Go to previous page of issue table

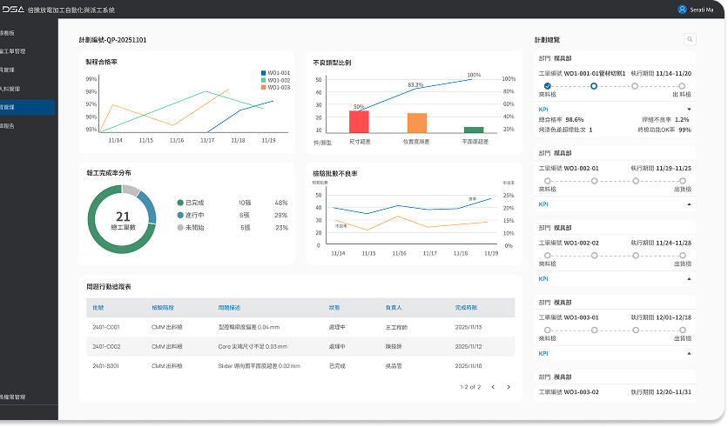pyautogui.click(x=493, y=386)
